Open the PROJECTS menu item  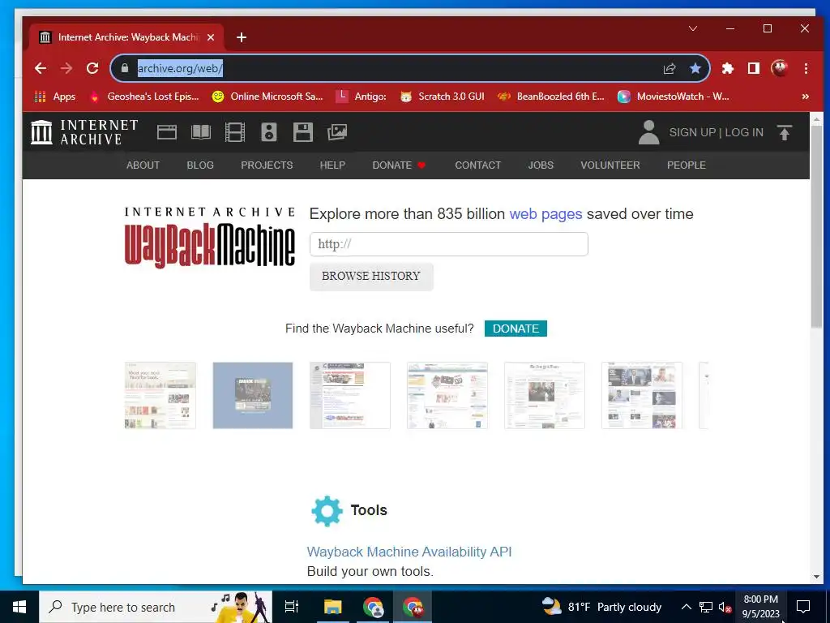coord(267,165)
